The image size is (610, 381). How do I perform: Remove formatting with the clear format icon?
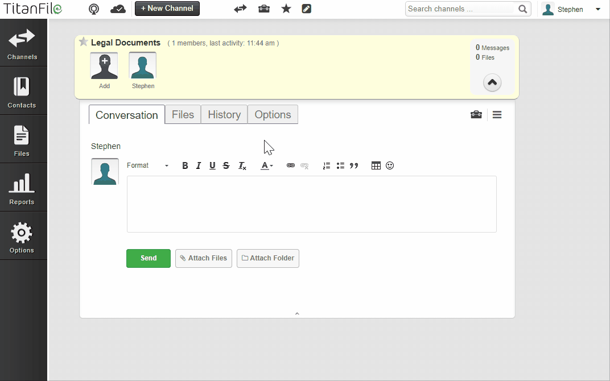(242, 165)
